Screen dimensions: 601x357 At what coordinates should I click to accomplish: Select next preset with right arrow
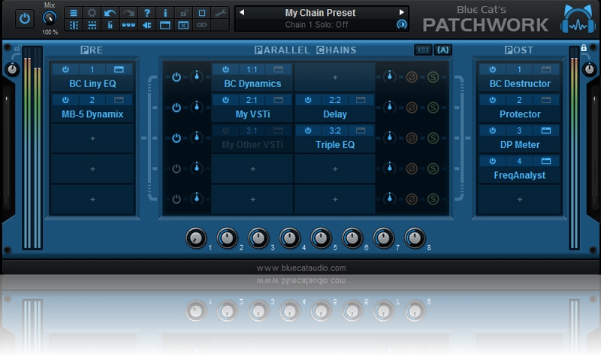point(402,12)
